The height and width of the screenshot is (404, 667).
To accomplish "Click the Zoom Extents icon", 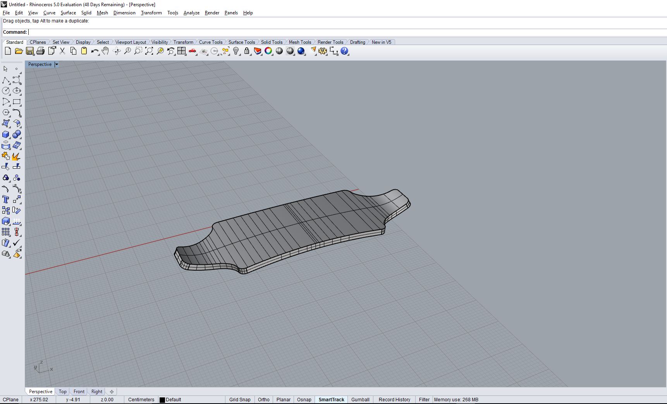I will 149,51.
